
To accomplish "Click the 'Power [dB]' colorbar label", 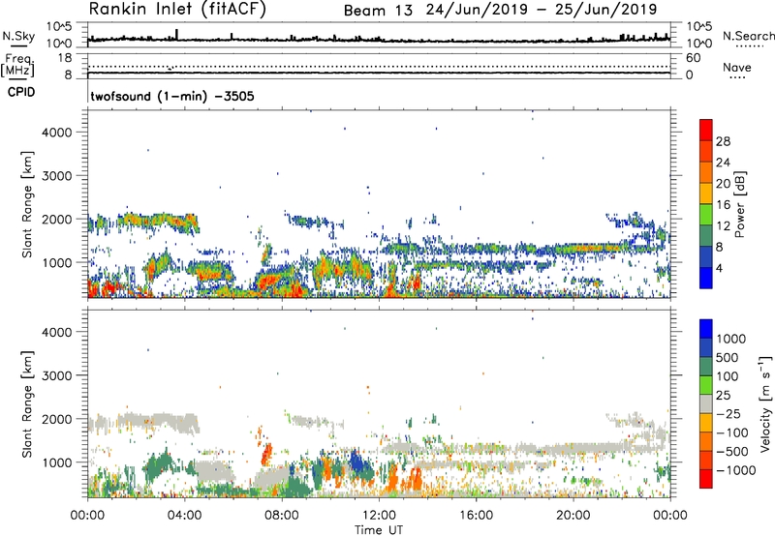I will click(x=739, y=204).
